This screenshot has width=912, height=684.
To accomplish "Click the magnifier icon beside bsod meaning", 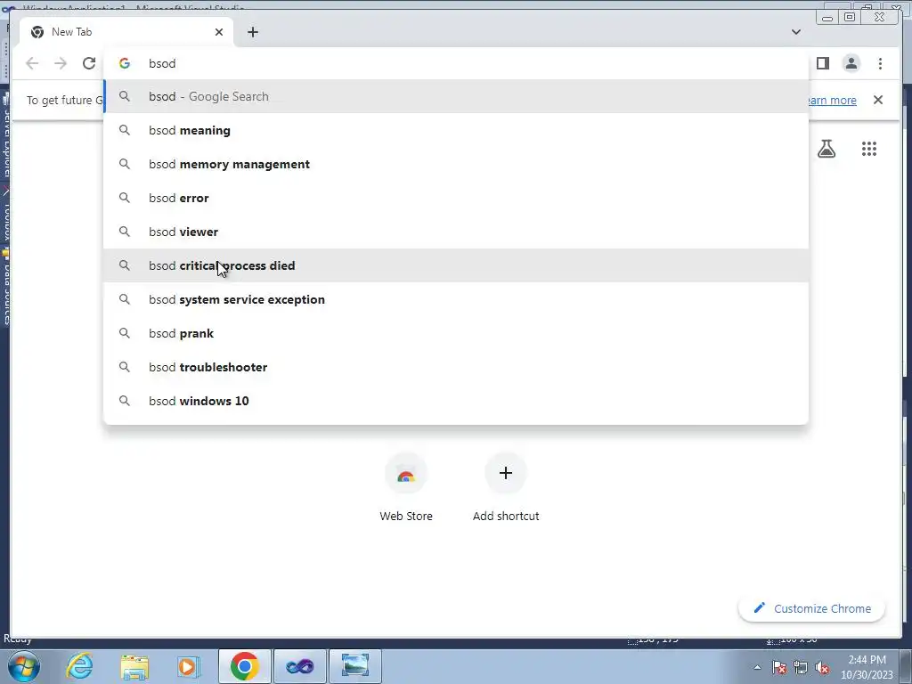I will pos(125,130).
